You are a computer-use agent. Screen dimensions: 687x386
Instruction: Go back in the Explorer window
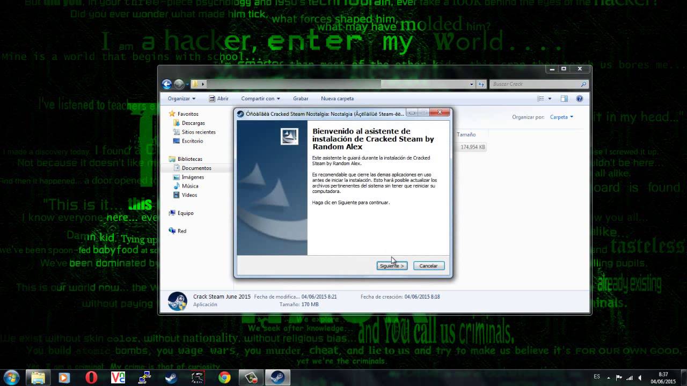point(166,84)
